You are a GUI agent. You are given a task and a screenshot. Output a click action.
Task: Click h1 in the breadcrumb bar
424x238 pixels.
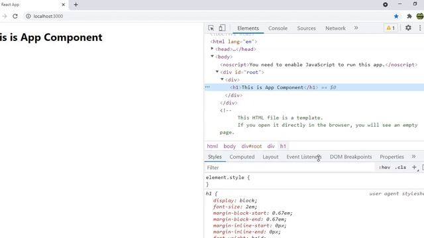click(283, 146)
